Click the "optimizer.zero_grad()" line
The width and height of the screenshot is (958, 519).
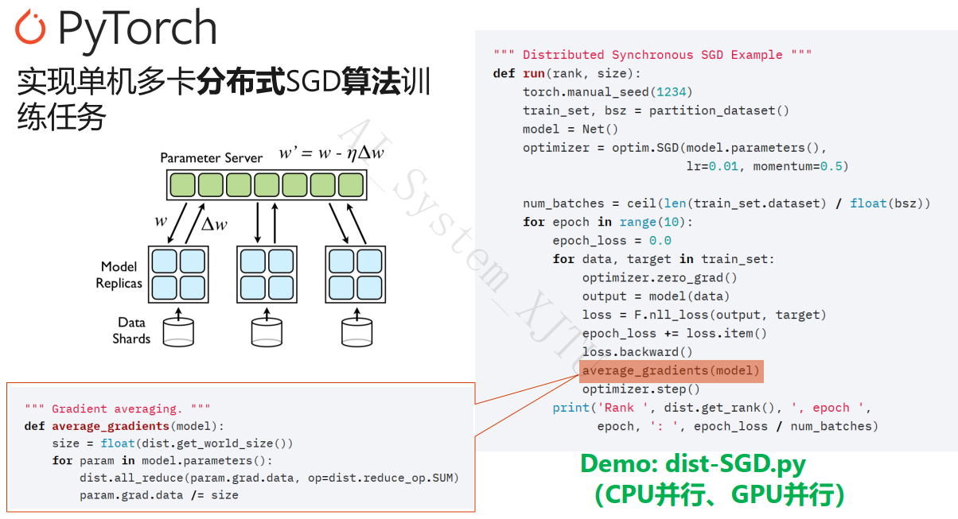tap(660, 277)
